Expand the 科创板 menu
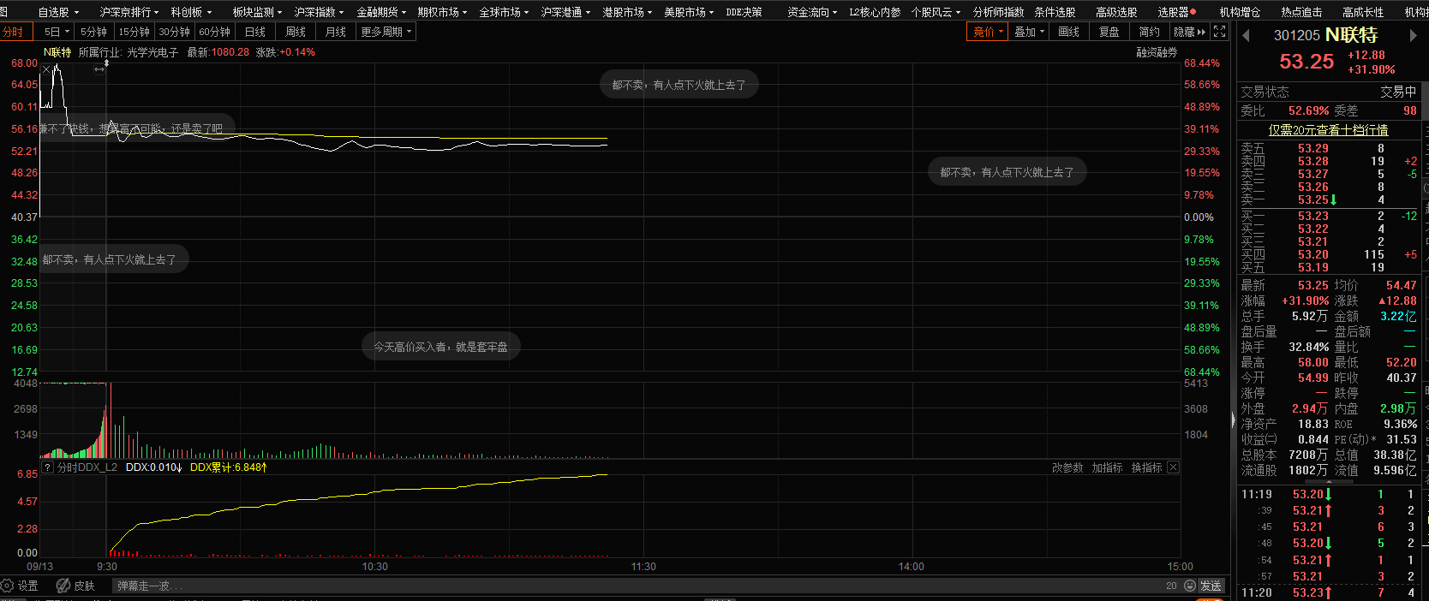Screen dimensions: 1429x601 coord(191,12)
